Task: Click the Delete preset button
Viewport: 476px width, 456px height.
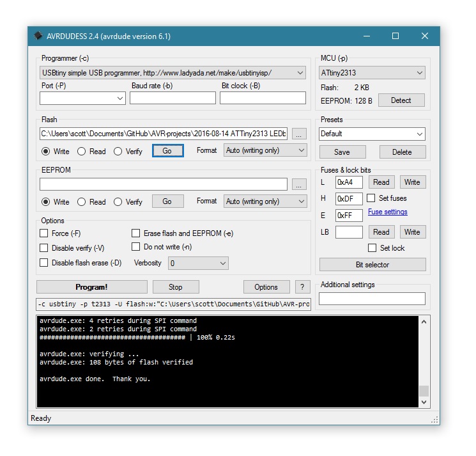Action: [403, 152]
